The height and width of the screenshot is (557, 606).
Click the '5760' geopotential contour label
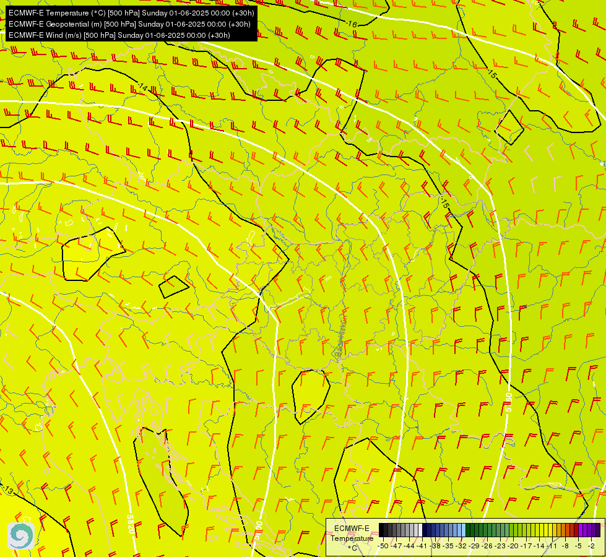[x=509, y=402]
